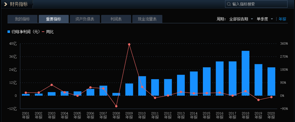Viewport: 295px width, 122px height.
Task: Toggle the 归母净利润 blue legend swatch
Action: (9, 32)
